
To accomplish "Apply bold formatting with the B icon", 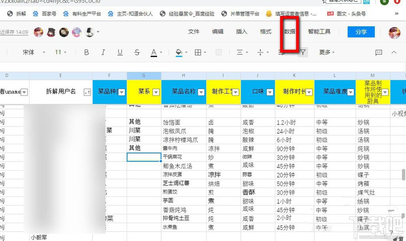I will [86, 52].
